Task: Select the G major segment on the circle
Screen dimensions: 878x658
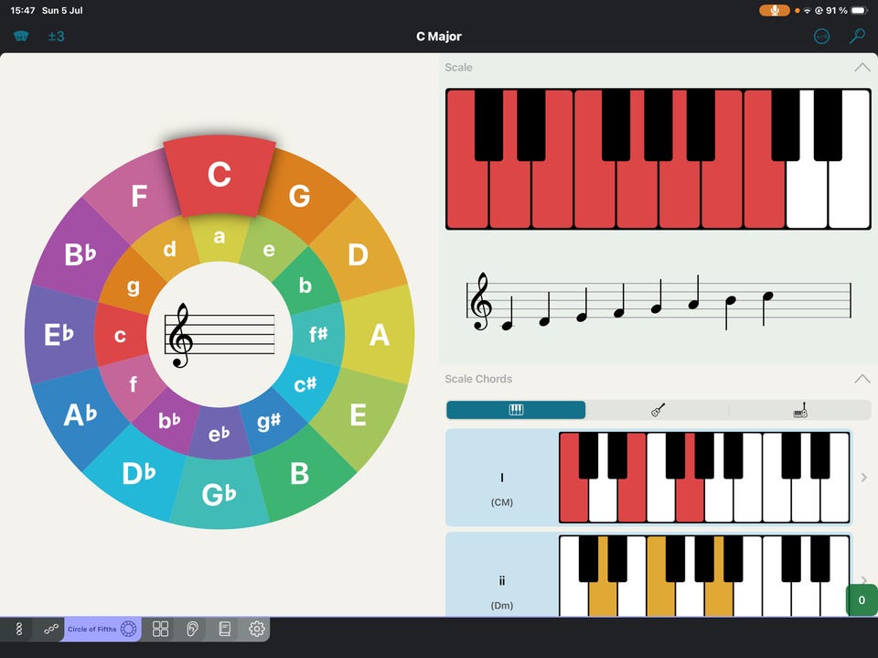Action: pyautogui.click(x=300, y=196)
